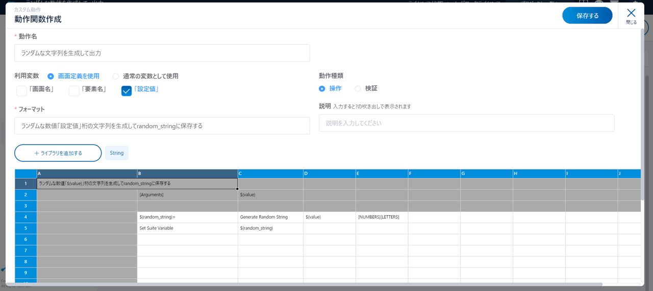Select the 操作 action type radio
This screenshot has height=291, width=653.
tap(322, 89)
